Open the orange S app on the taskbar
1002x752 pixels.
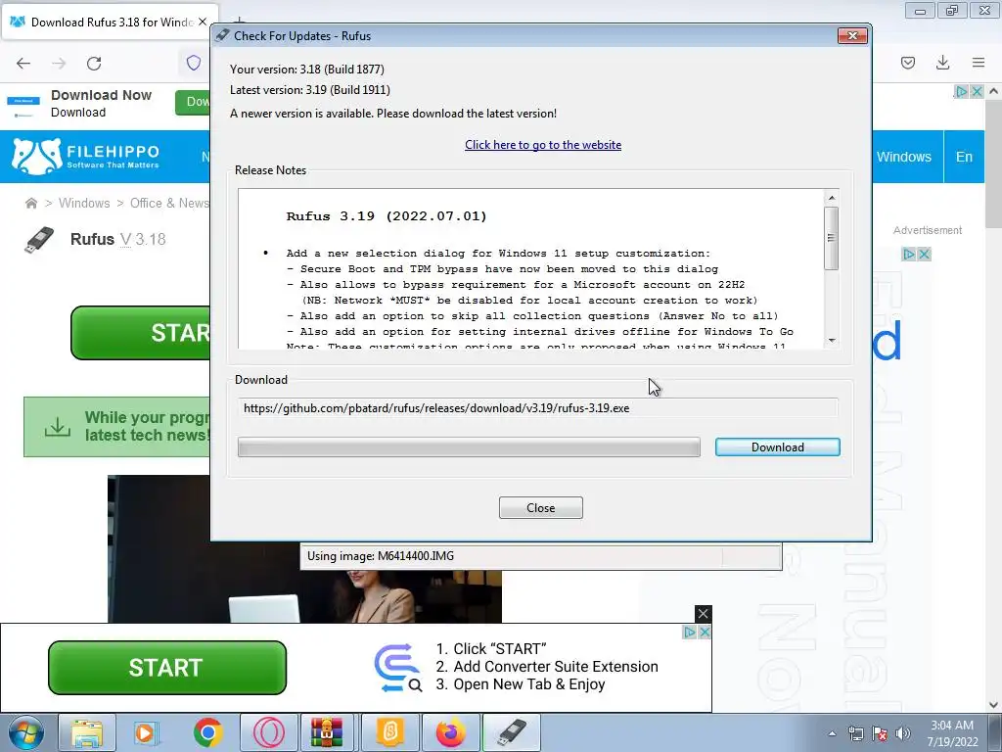click(x=389, y=732)
